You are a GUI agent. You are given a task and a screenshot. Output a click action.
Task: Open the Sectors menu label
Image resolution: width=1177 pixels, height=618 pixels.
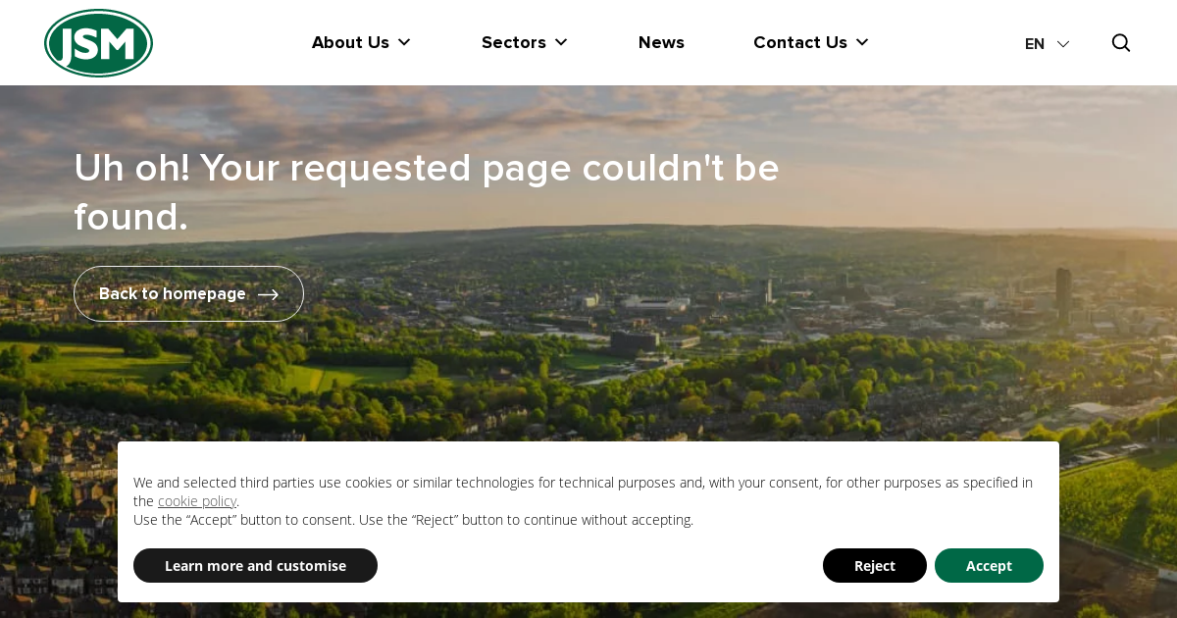[x=513, y=42]
